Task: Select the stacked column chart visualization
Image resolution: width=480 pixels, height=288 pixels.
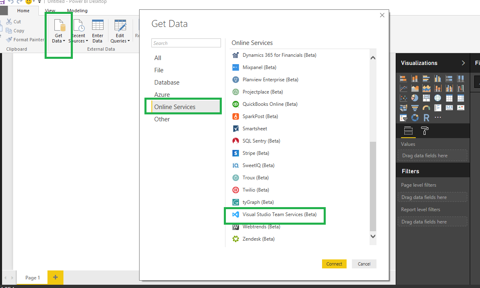Action: point(415,78)
